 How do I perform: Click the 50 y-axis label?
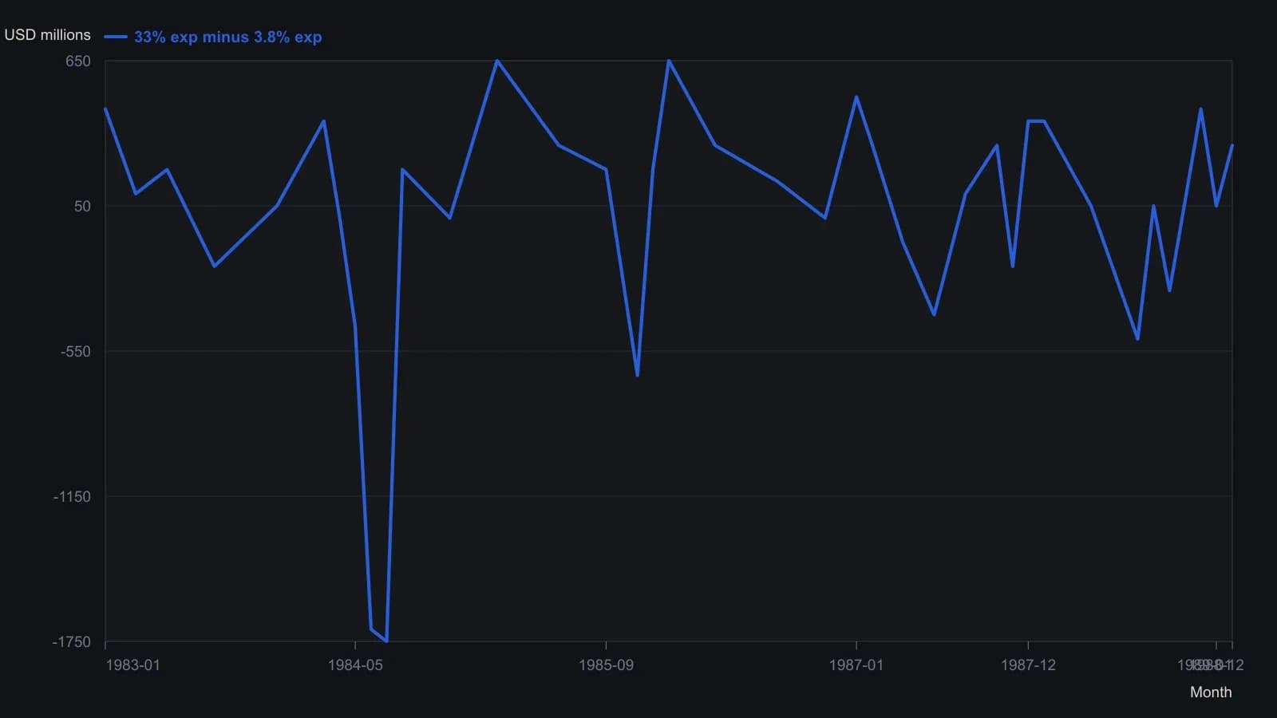tap(83, 207)
